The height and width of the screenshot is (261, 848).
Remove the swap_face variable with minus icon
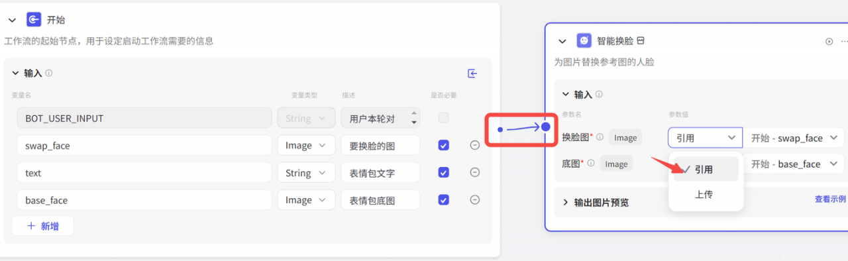474,145
